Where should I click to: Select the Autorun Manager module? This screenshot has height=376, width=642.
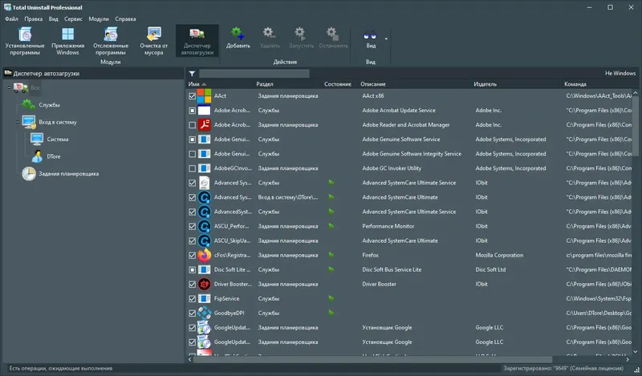[197, 41]
